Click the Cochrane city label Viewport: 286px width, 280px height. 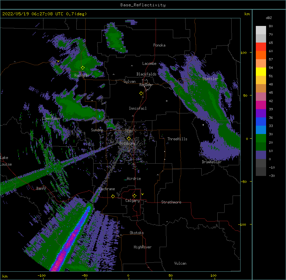click(x=107, y=189)
